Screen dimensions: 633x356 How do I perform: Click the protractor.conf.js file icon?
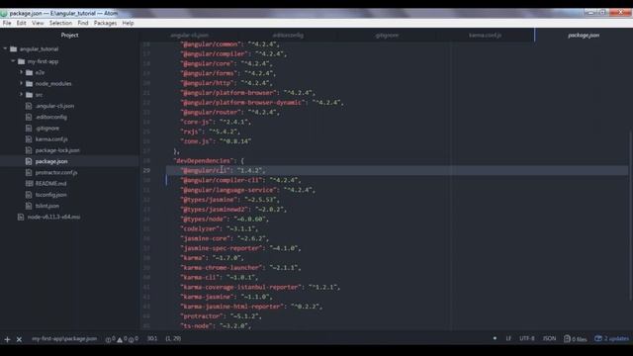click(x=29, y=172)
